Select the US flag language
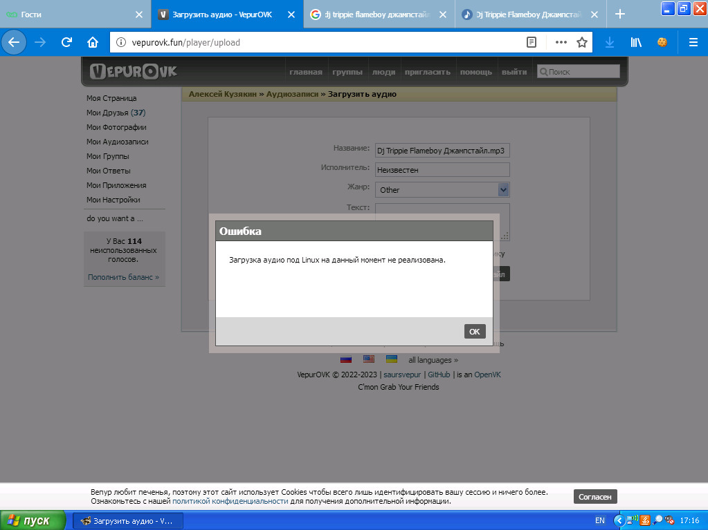708x530 pixels. click(x=369, y=359)
